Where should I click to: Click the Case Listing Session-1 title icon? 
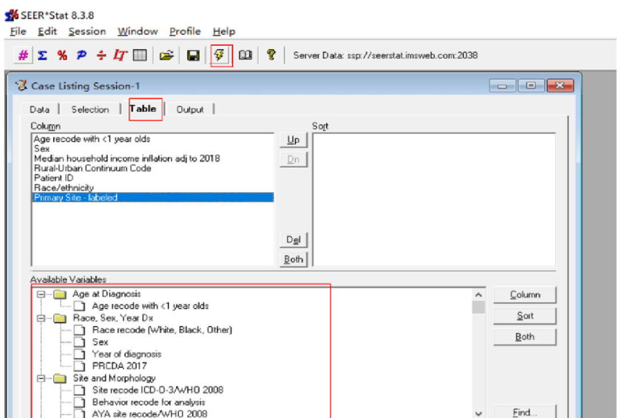(21, 85)
